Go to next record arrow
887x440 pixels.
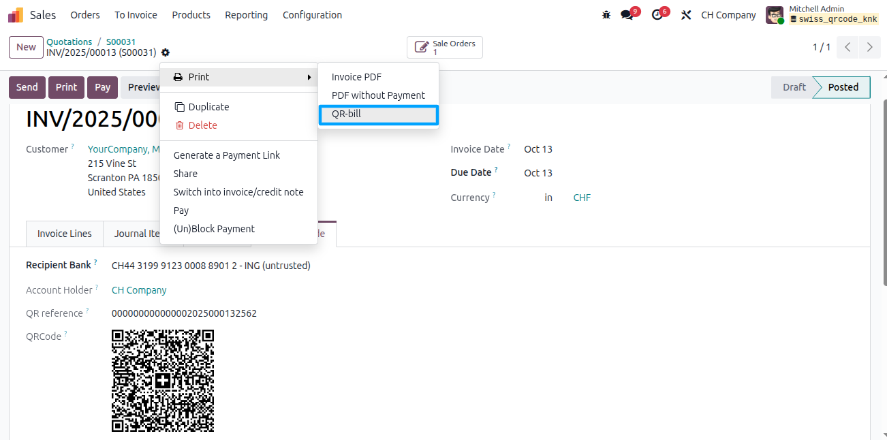pyautogui.click(x=869, y=47)
